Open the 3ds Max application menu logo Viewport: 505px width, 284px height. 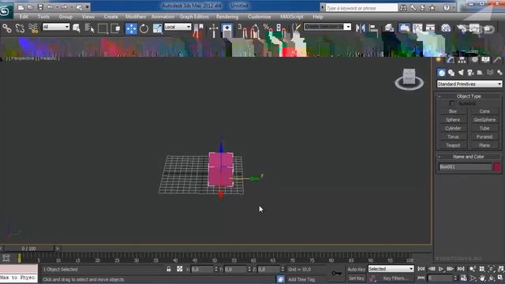[x=6, y=10]
